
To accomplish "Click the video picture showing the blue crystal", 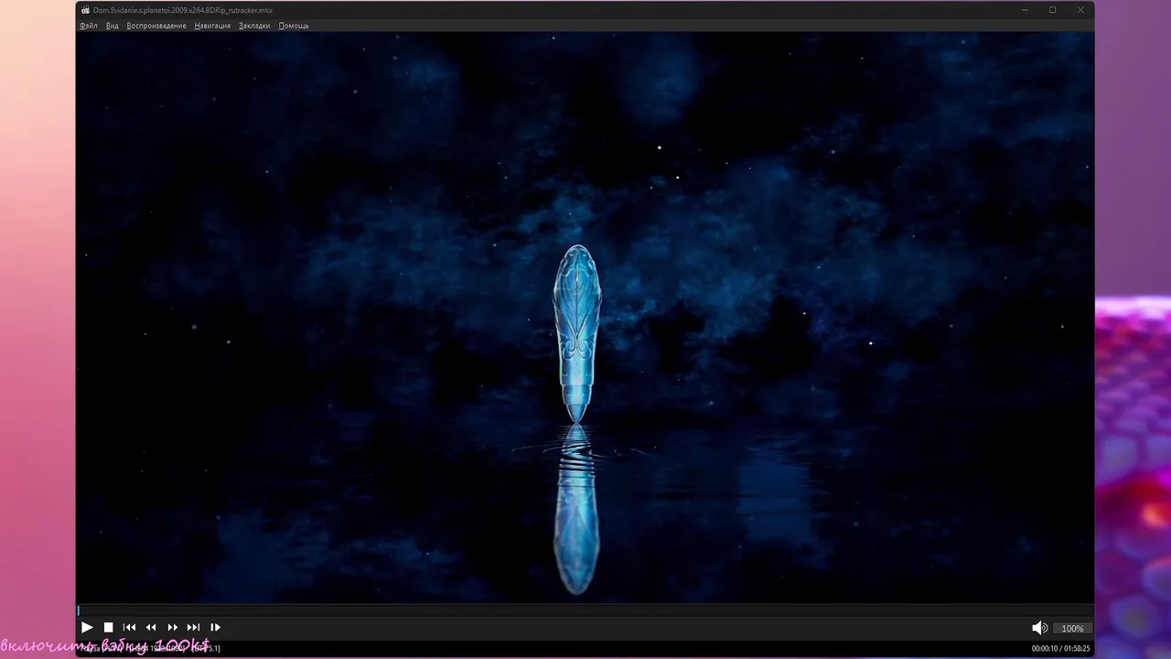I will pyautogui.click(x=585, y=318).
